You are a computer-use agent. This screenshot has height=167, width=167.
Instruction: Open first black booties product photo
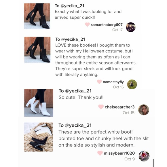pos(37,16)
